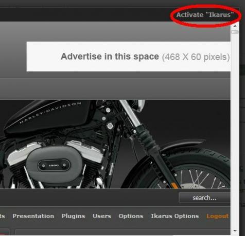The image size is (245, 236).
Task: Focus the search... input field
Action: [204, 198]
